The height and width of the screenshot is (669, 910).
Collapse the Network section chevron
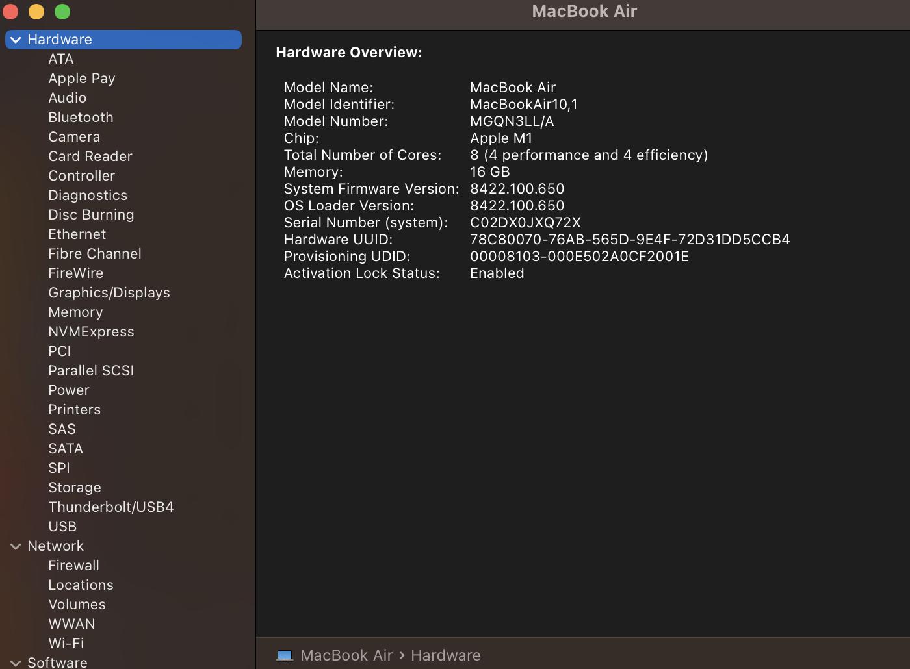click(x=16, y=546)
